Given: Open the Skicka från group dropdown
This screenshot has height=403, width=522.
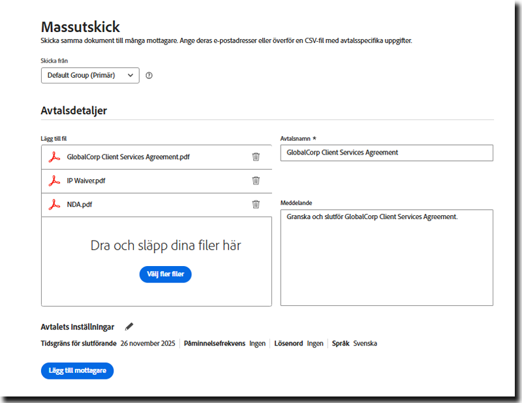Looking at the screenshot, I should [x=89, y=75].
